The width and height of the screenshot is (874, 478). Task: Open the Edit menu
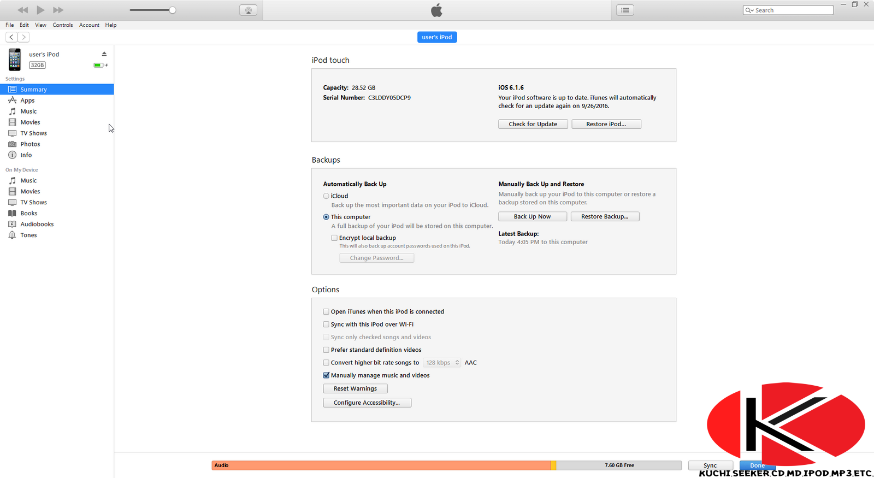tap(24, 25)
